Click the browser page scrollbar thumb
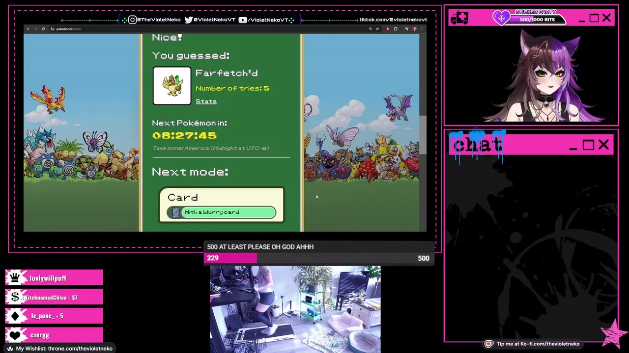The image size is (629, 353). point(422,134)
